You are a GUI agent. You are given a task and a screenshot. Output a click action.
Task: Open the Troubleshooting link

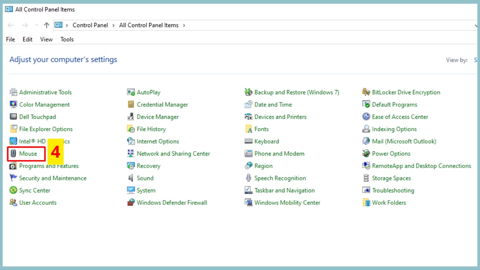click(393, 190)
